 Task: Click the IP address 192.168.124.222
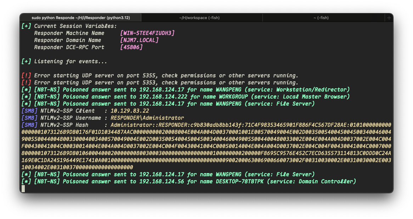pos(163,97)
